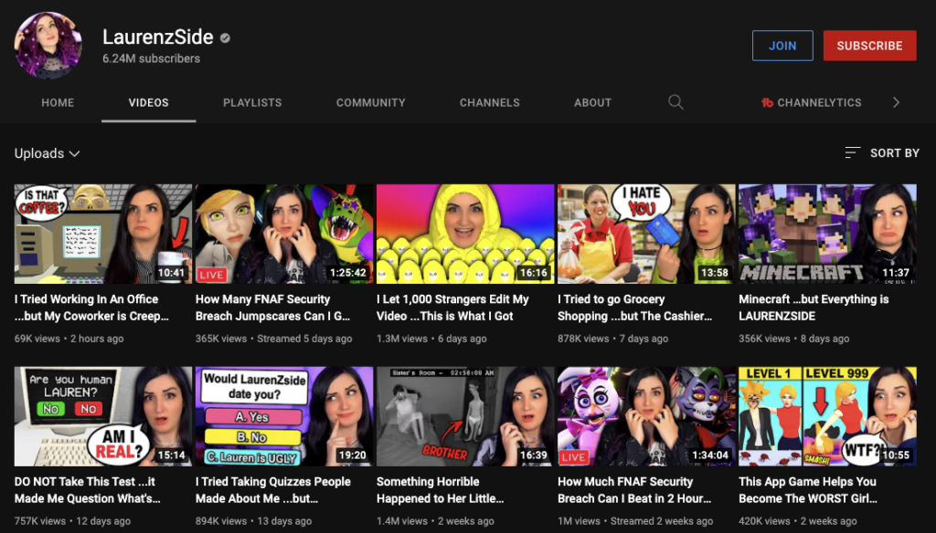This screenshot has width=936, height=533.
Task: Open the 'Is That Coffee?' office video thumbnail
Action: (x=103, y=234)
